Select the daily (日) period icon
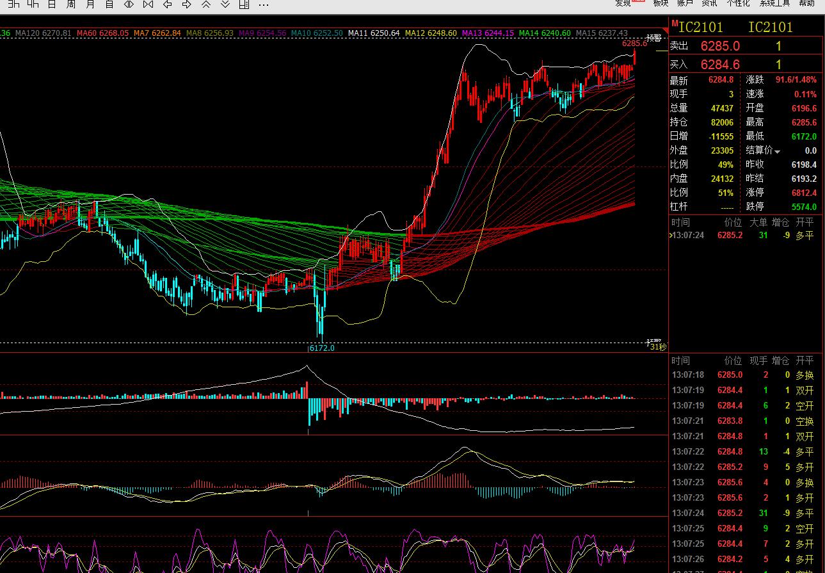The width and height of the screenshot is (825, 573). pyautogui.click(x=52, y=4)
